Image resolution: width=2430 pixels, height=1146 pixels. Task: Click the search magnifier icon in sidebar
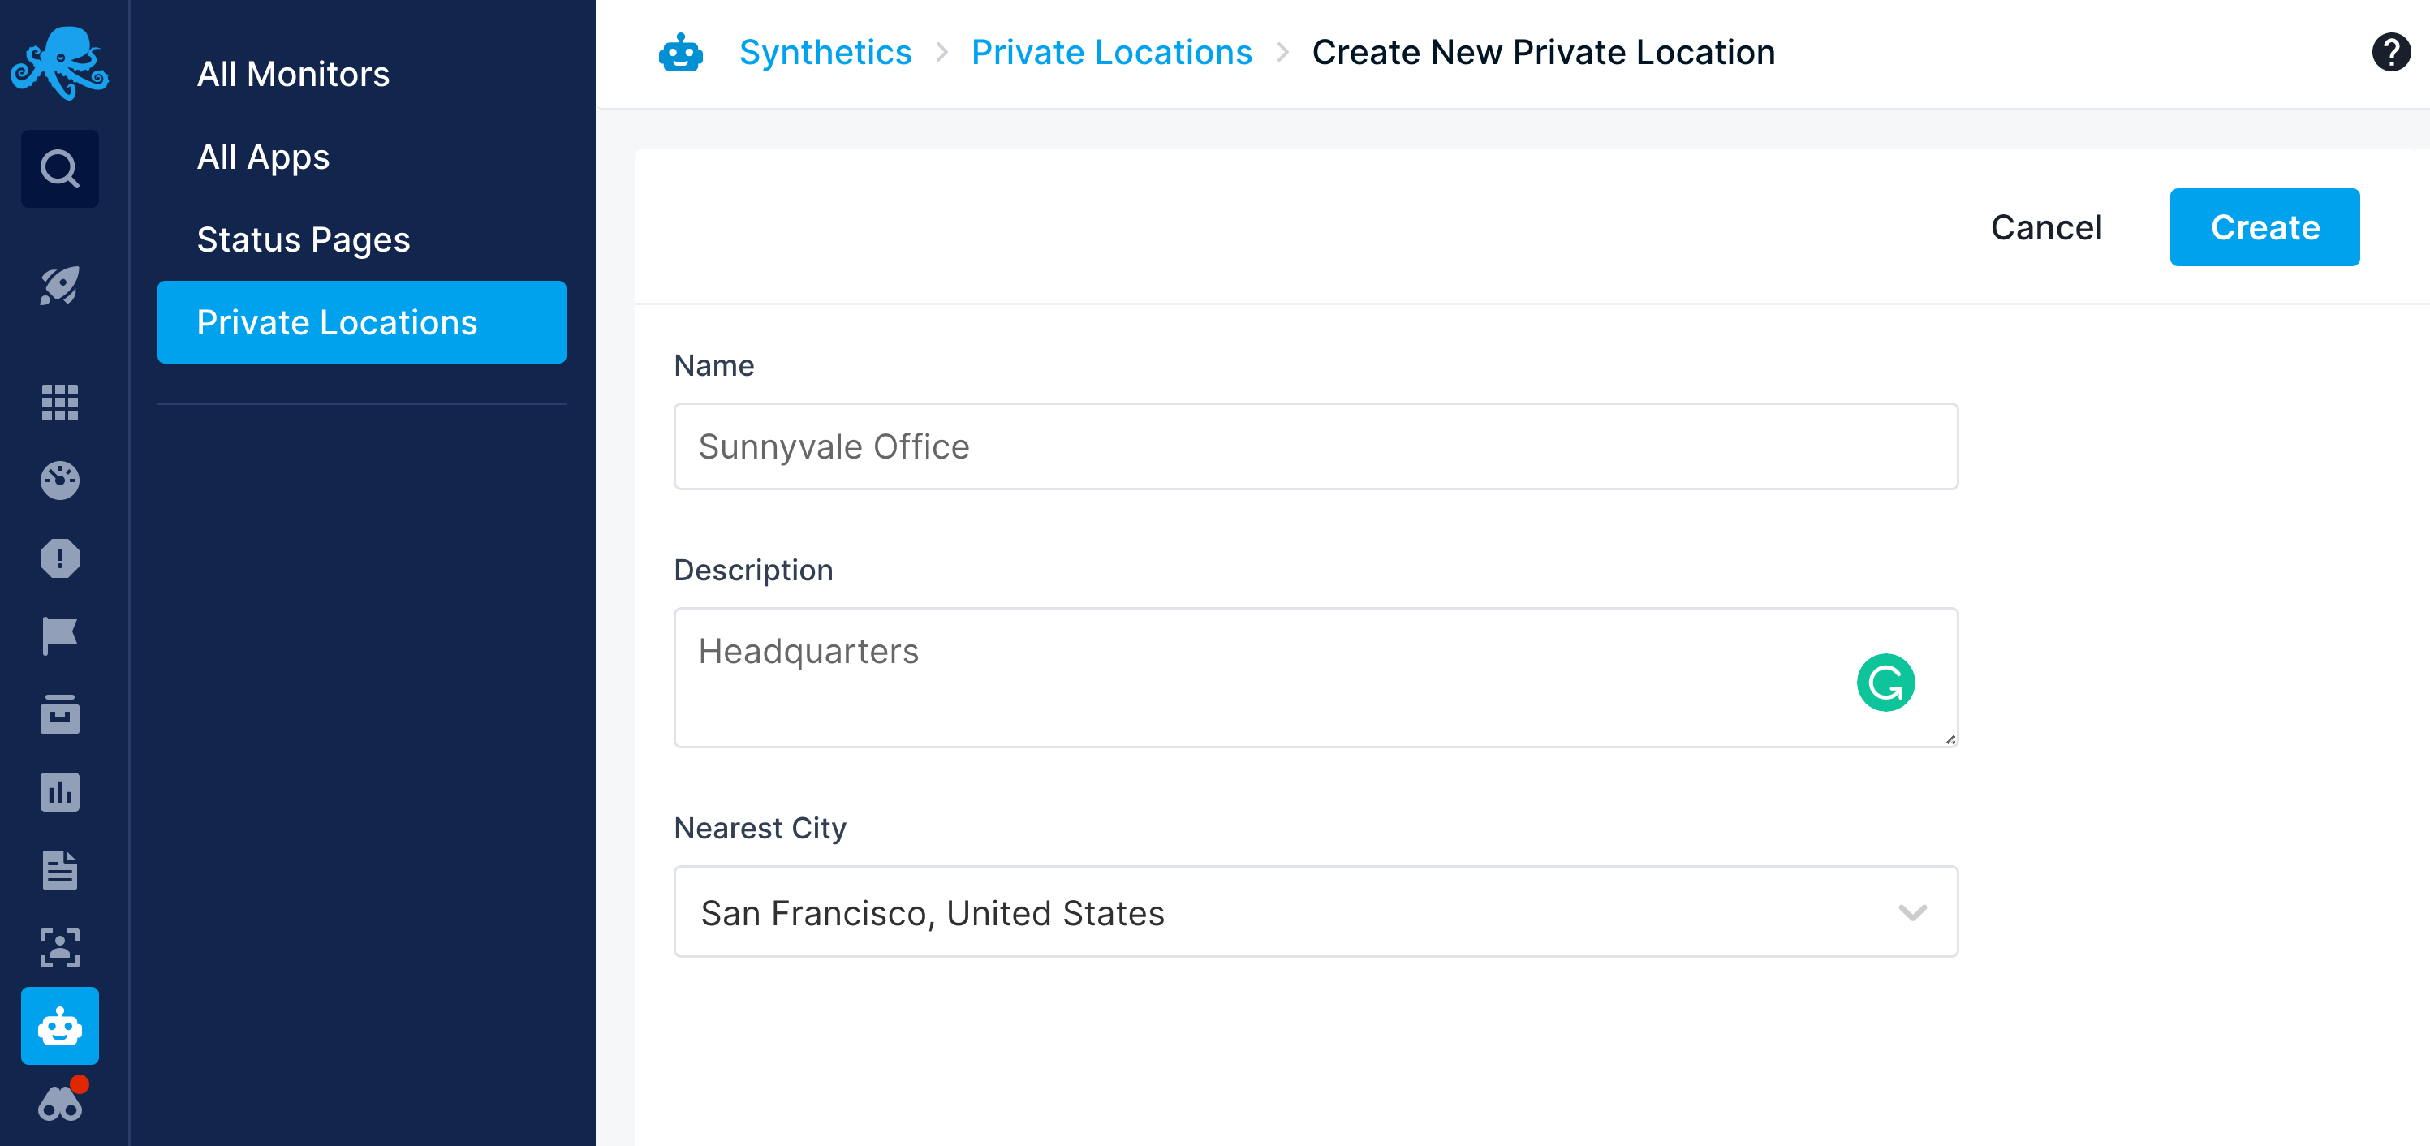click(59, 169)
